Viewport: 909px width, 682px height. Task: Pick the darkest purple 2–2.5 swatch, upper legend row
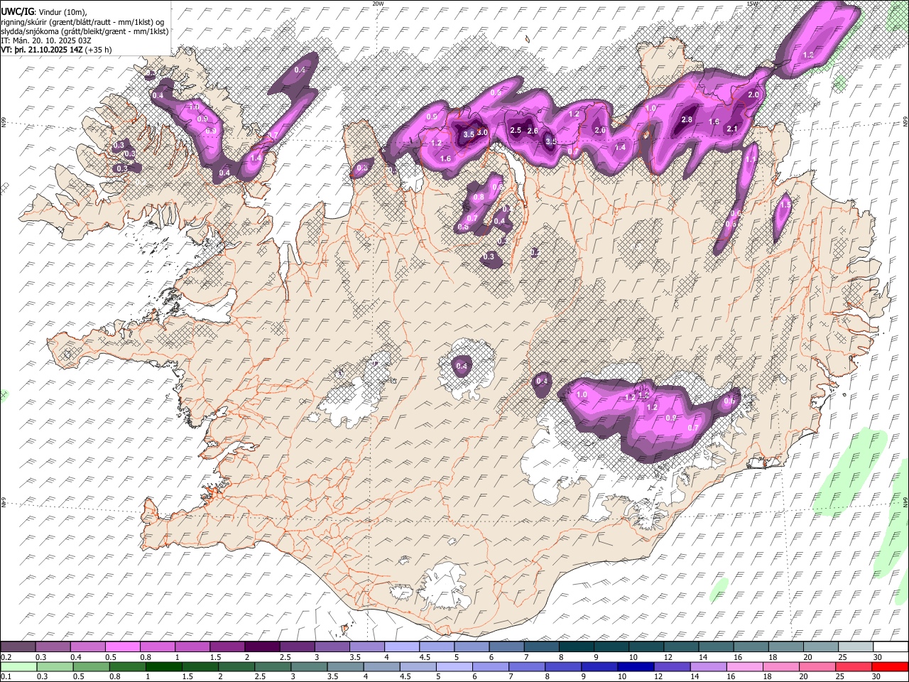(x=261, y=647)
